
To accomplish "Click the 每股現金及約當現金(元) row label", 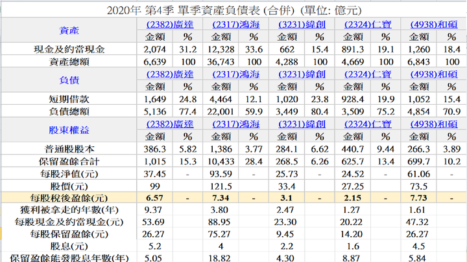I will 69,222.
